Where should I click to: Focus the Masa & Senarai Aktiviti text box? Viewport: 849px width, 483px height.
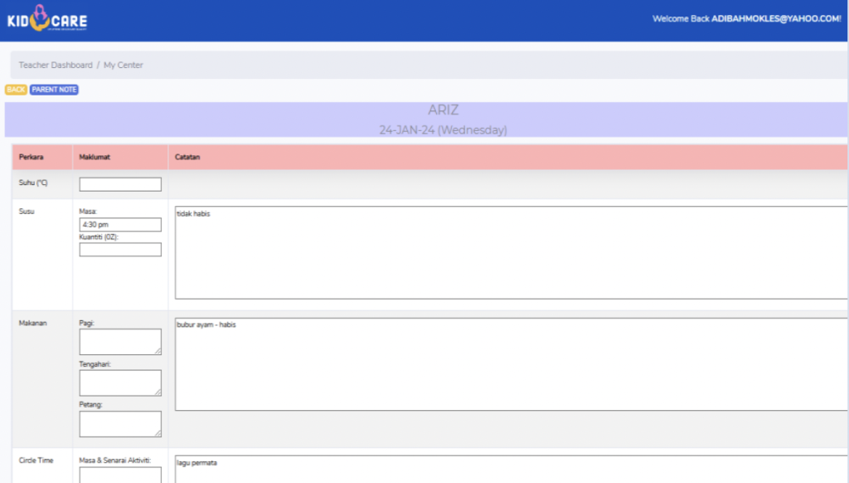click(x=120, y=475)
